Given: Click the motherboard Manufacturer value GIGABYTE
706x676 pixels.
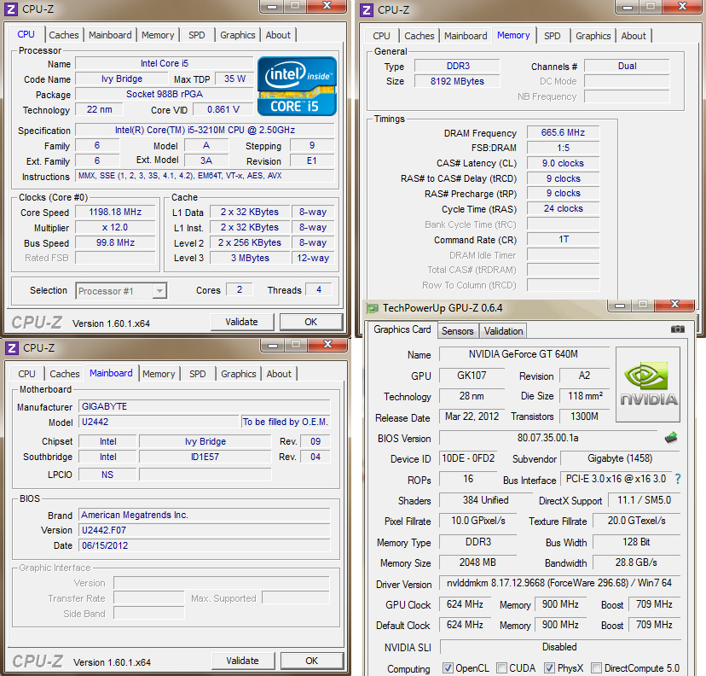Looking at the screenshot, I should (205, 406).
